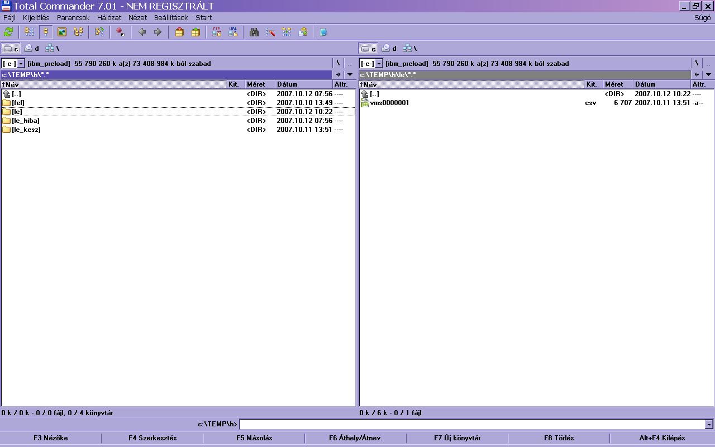The image size is (715, 447).
Task: Toggle thumbnail view toolbar button
Action: [62, 32]
